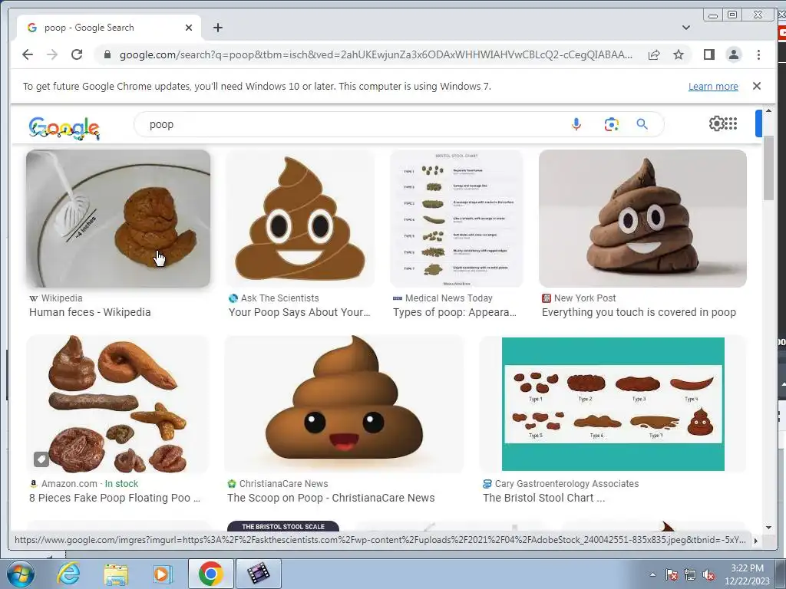Bookmark this tab with the star
786x589 pixels.
(x=679, y=54)
